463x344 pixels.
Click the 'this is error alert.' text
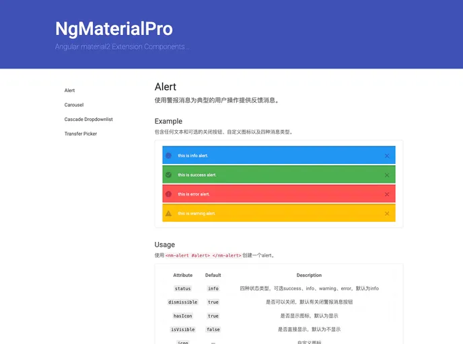[194, 194]
